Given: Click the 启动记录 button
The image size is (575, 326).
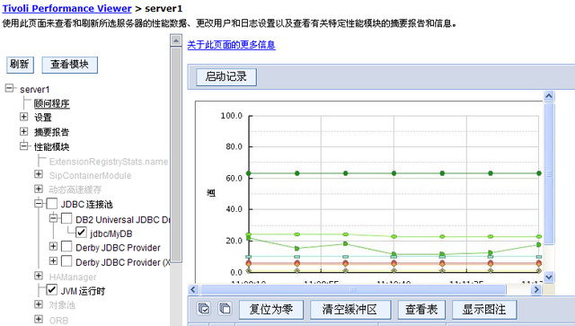Looking at the screenshot, I should coord(226,76).
